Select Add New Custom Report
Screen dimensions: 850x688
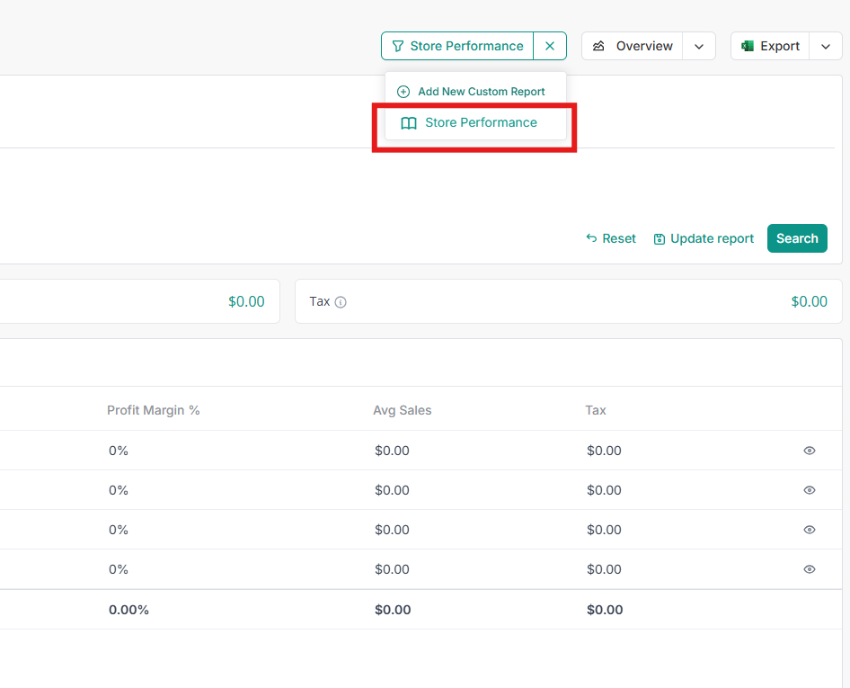(x=481, y=92)
